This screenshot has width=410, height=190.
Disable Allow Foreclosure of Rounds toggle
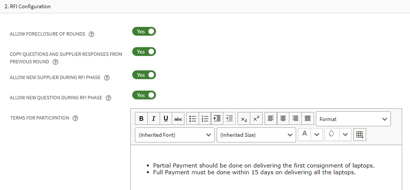[144, 31]
